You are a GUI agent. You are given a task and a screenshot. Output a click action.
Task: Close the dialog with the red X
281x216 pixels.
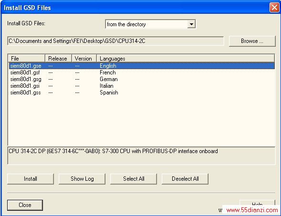tap(274, 8)
